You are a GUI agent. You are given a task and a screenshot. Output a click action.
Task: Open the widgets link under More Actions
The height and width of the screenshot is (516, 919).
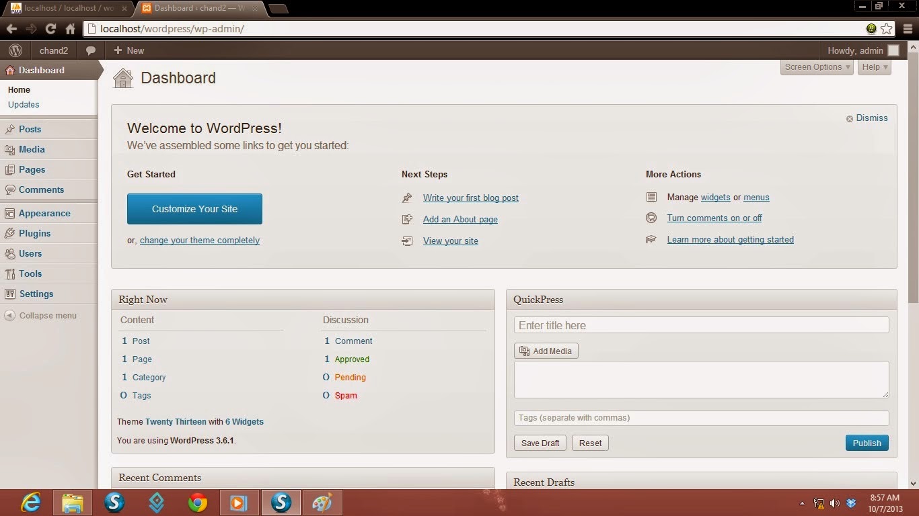tap(715, 197)
